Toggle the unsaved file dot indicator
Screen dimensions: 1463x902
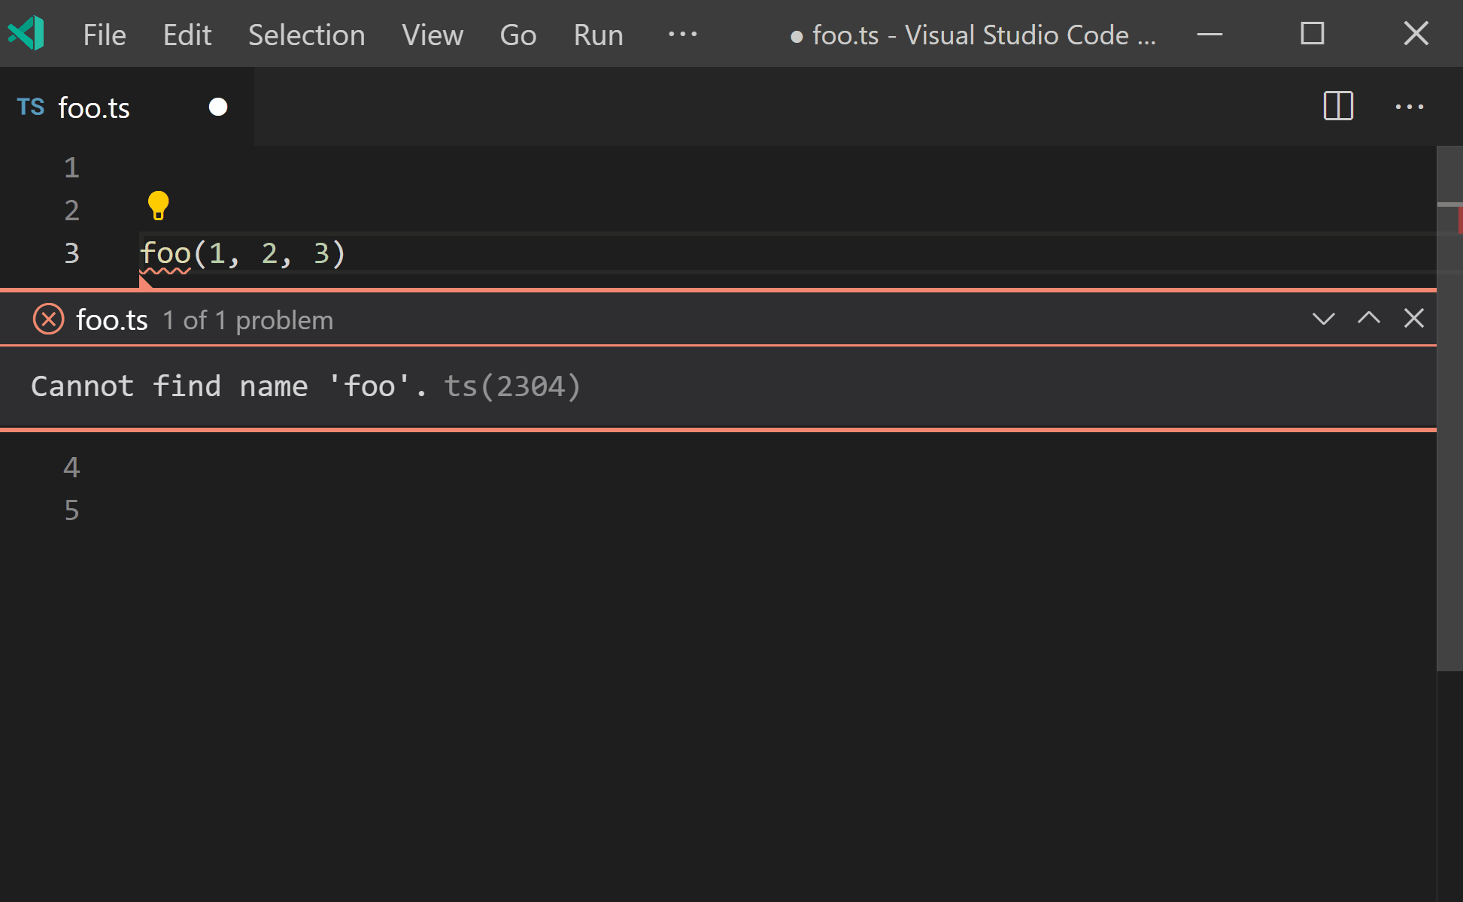coord(218,107)
